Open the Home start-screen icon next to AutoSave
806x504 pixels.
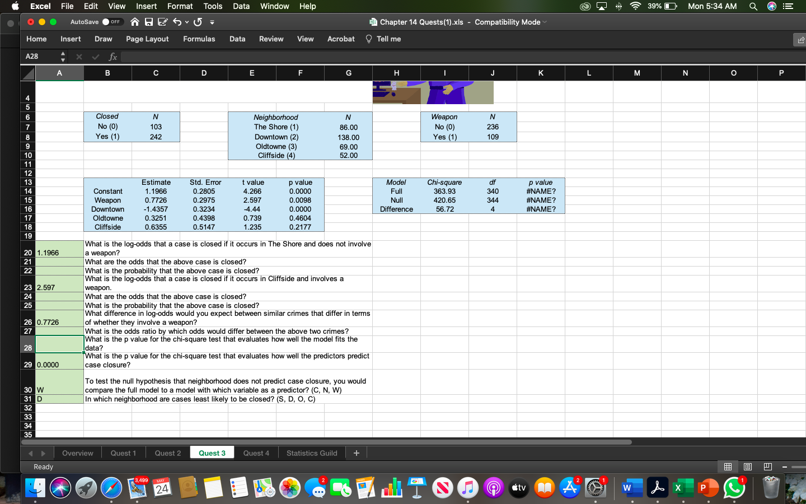134,21
